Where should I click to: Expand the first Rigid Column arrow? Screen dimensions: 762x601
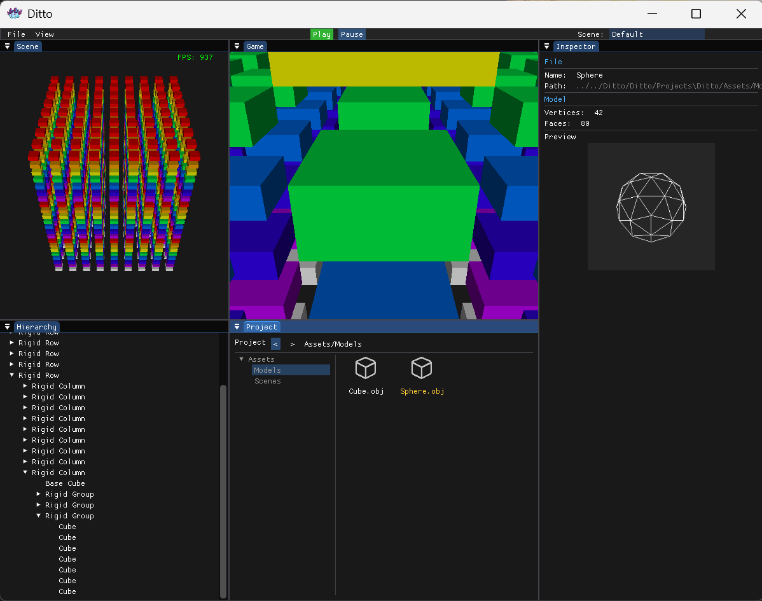pos(25,386)
